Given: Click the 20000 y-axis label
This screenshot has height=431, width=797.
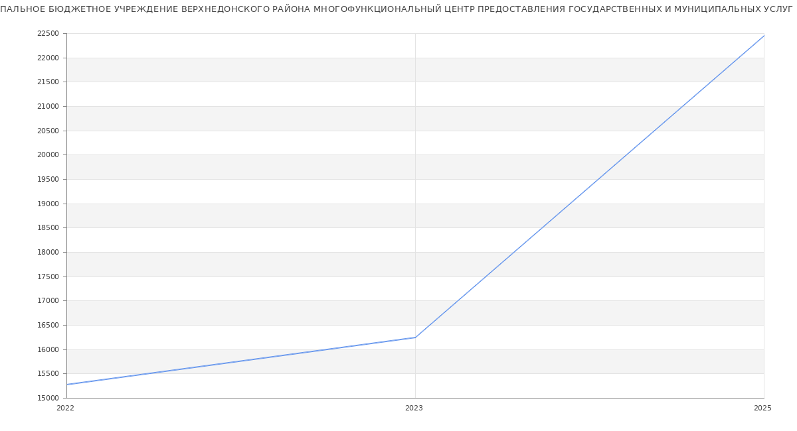Looking at the screenshot, I should click(x=48, y=155).
